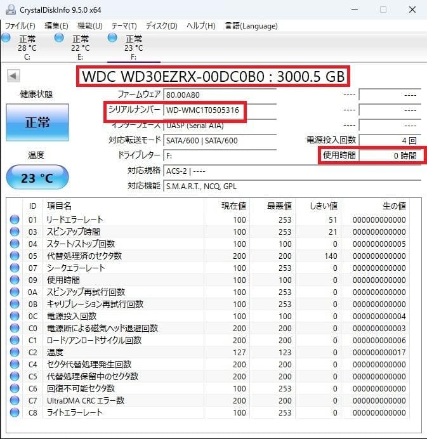
Task: Click the CrystalDiskInfo title bar icon
Action: click(x=11, y=10)
